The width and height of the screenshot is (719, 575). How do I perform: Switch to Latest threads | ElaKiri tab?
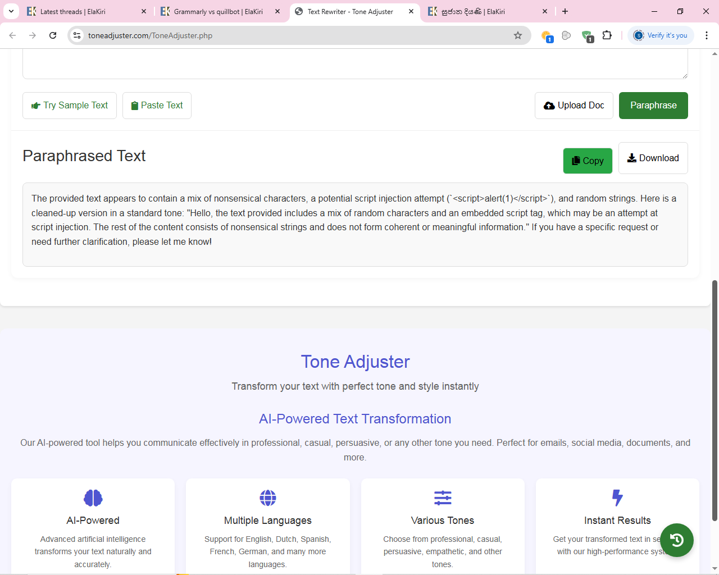click(x=87, y=11)
